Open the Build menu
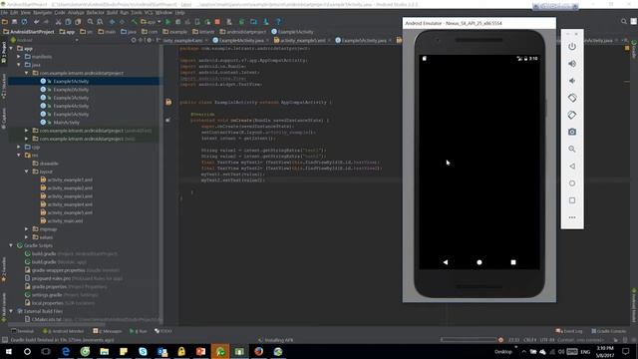 [x=112, y=13]
